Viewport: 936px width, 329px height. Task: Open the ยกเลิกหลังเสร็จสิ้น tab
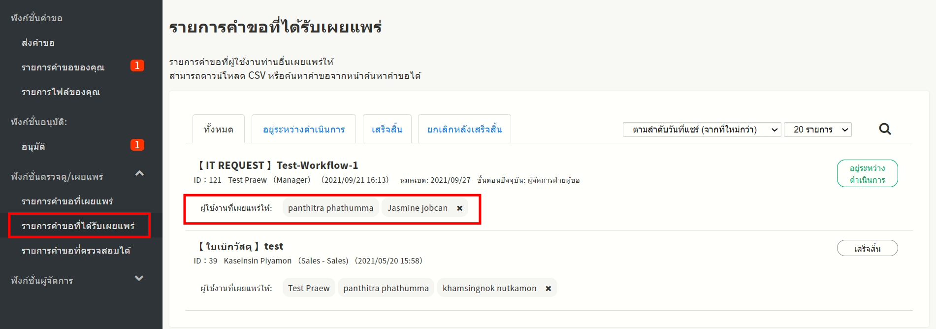coord(464,130)
